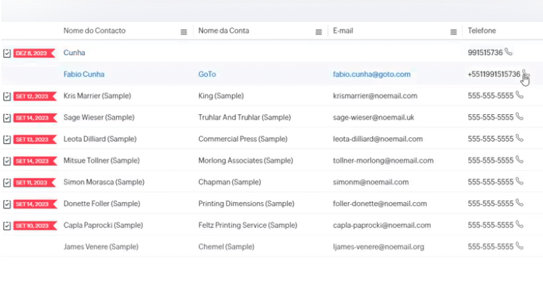Call Fabio Cunha using the phone icon
543x297 pixels.
[x=524, y=74]
